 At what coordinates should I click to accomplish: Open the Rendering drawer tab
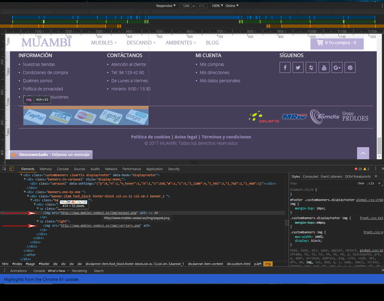click(x=79, y=271)
